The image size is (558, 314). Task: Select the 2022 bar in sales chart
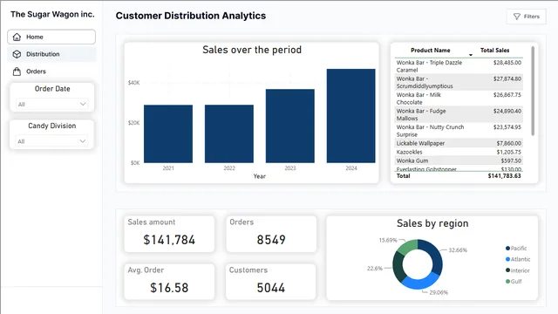pos(229,133)
